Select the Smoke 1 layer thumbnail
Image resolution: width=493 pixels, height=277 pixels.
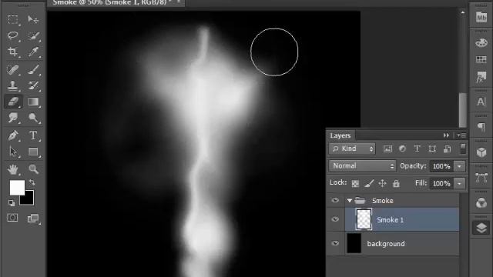click(x=364, y=219)
